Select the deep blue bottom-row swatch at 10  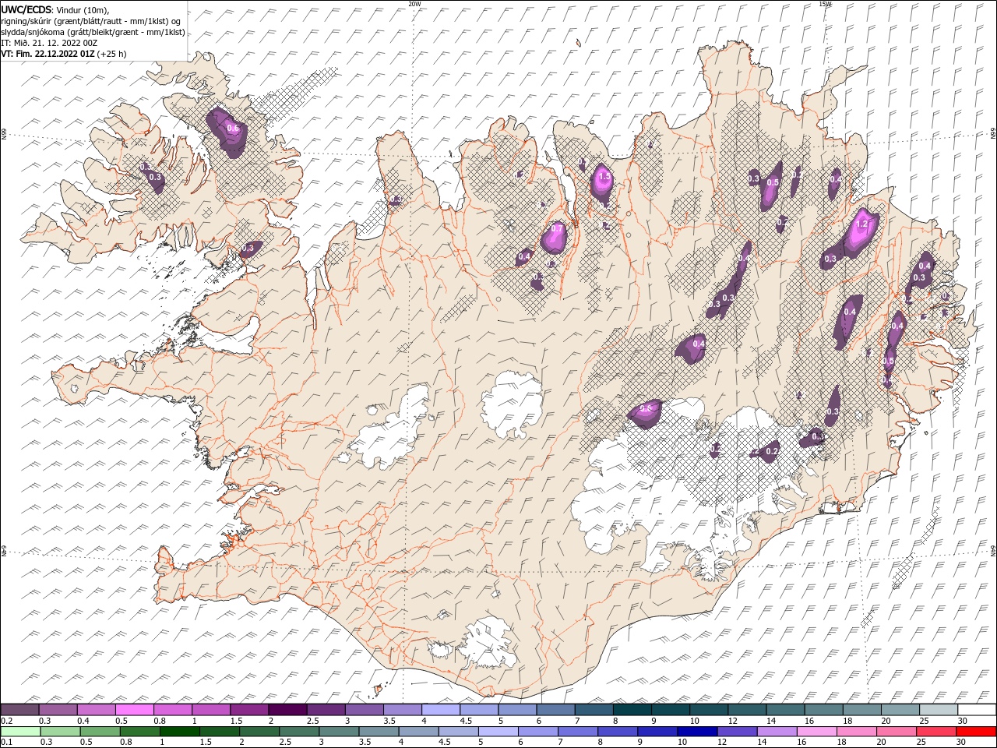click(x=697, y=732)
